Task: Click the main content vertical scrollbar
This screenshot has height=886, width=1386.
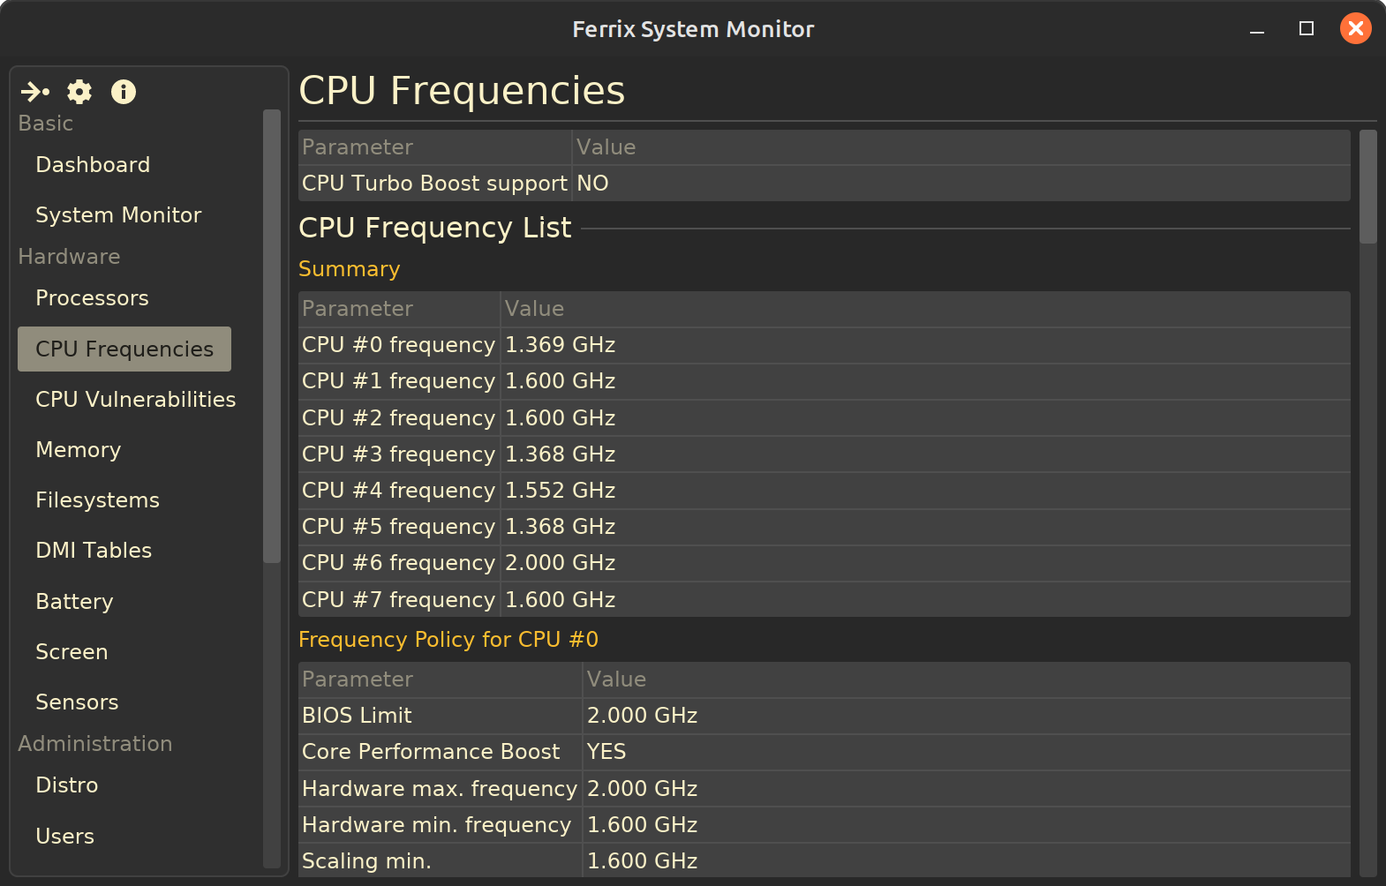Action: point(1367,186)
